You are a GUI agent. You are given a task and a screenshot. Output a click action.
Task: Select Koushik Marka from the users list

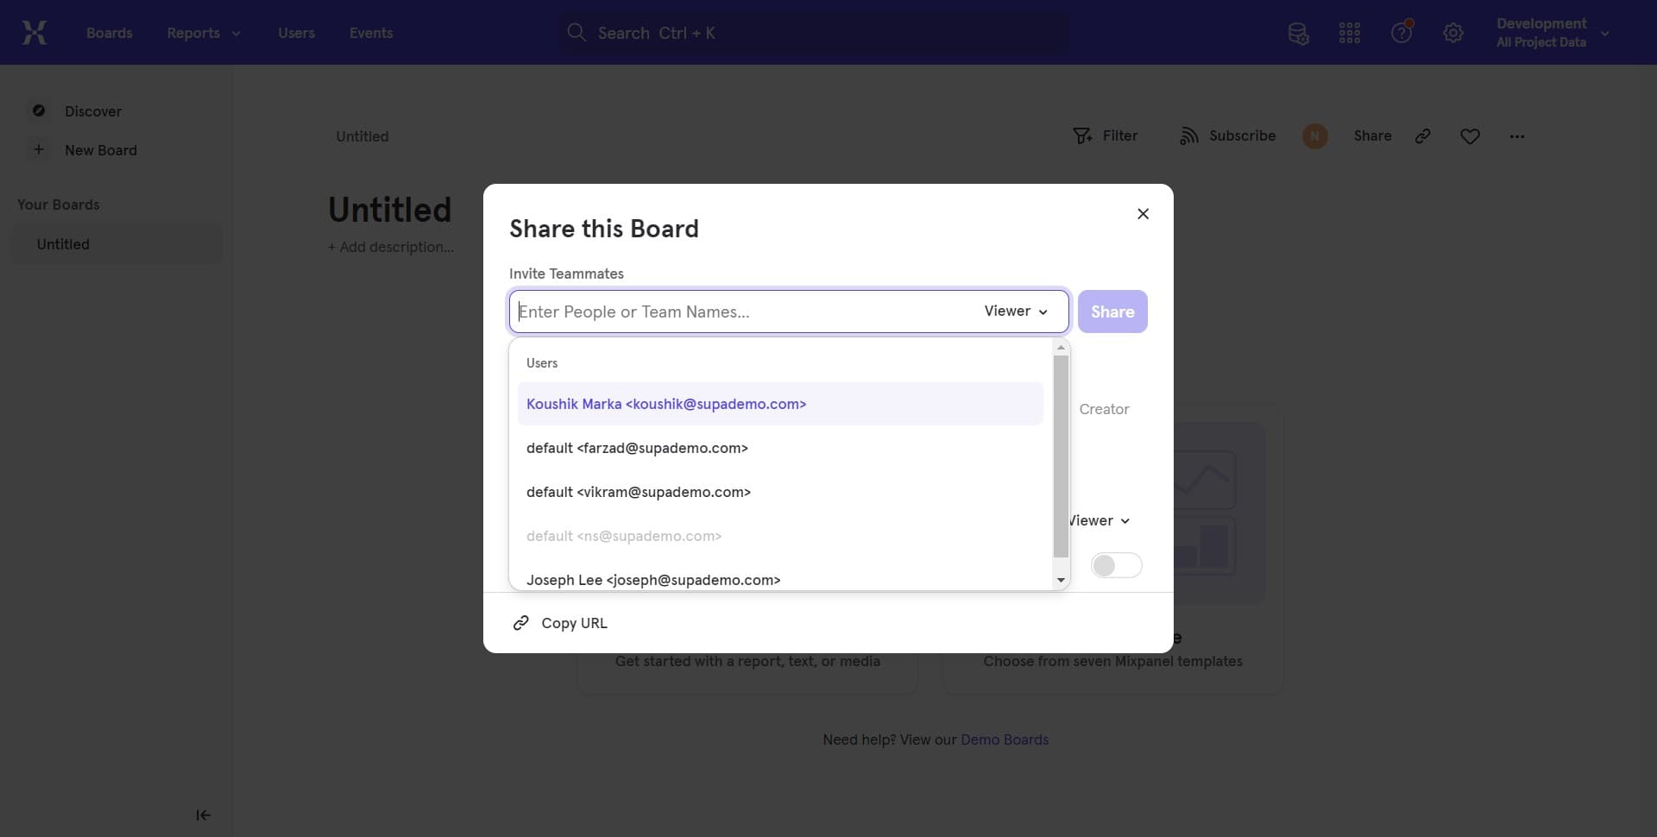666,404
